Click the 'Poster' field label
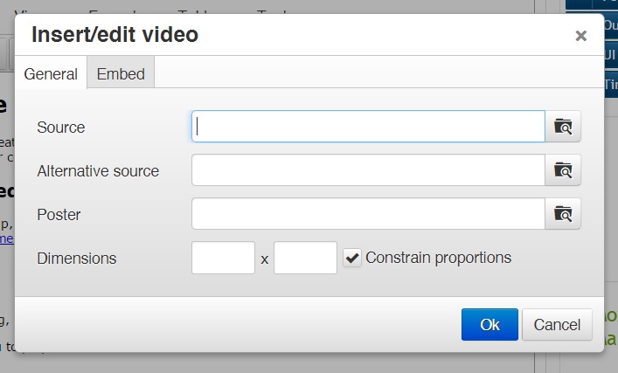Image resolution: width=618 pixels, height=373 pixels. tap(59, 215)
